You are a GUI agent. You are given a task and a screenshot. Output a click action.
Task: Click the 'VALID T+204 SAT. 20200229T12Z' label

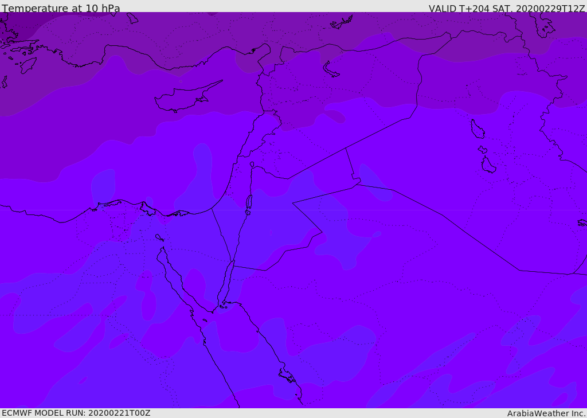pos(507,9)
